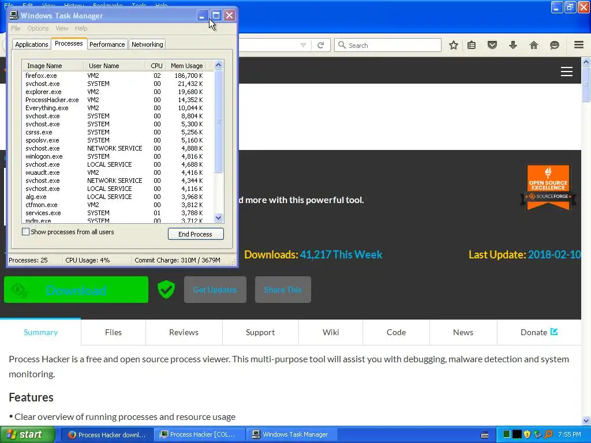The width and height of the screenshot is (591, 443).
Task: Open the URL bar history dropdown arrow
Action: [x=303, y=45]
